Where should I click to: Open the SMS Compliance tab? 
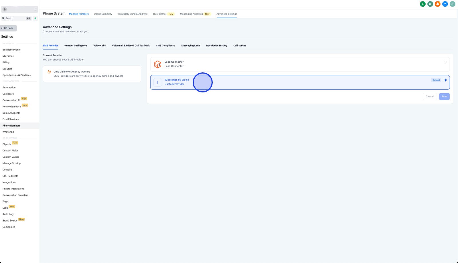165,46
